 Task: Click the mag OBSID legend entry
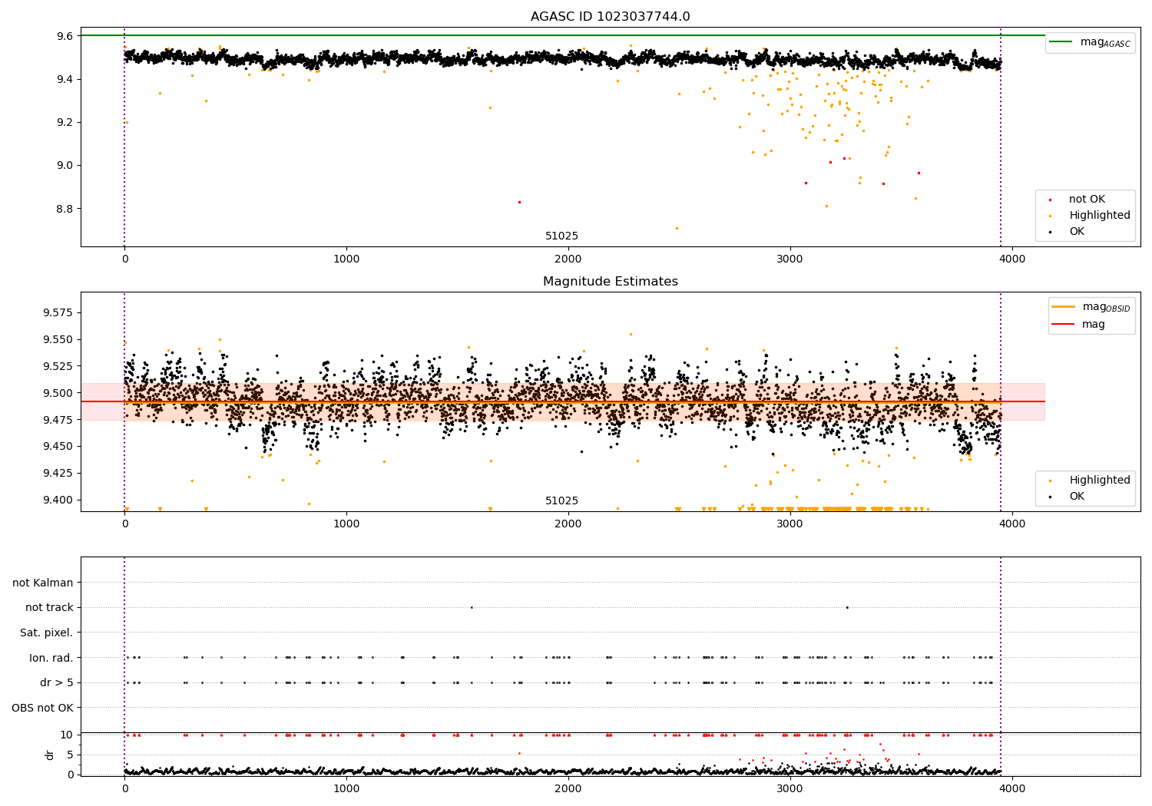[x=1091, y=307]
